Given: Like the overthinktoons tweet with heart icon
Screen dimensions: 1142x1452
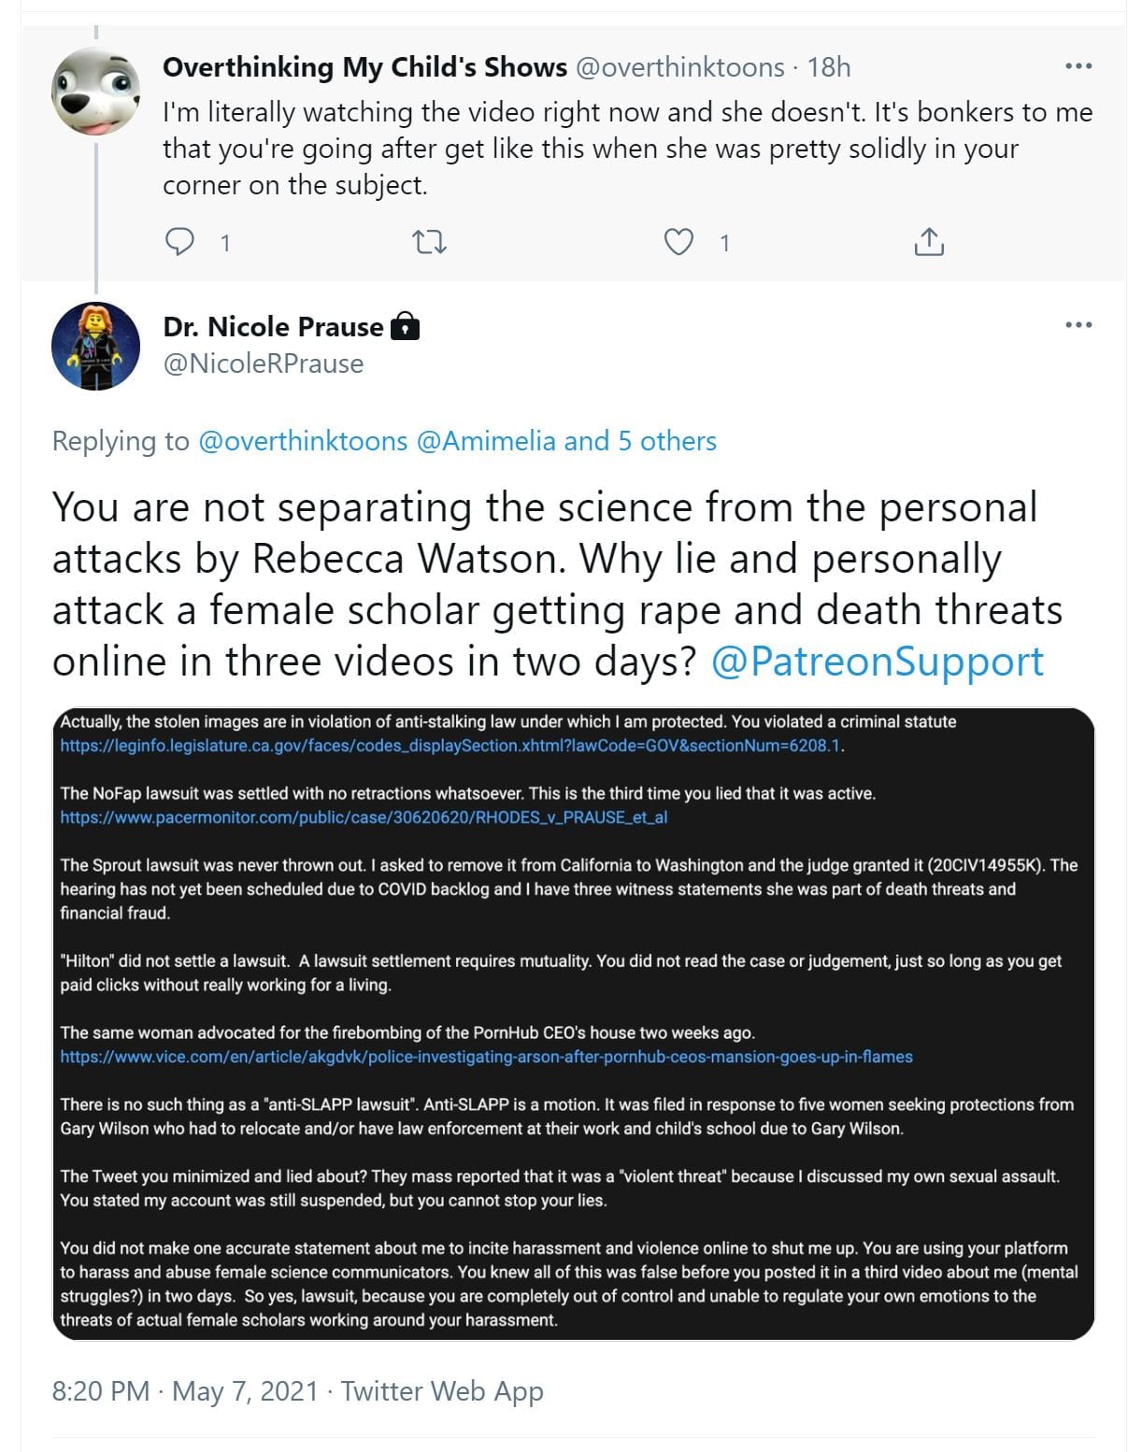Looking at the screenshot, I should pos(678,243).
